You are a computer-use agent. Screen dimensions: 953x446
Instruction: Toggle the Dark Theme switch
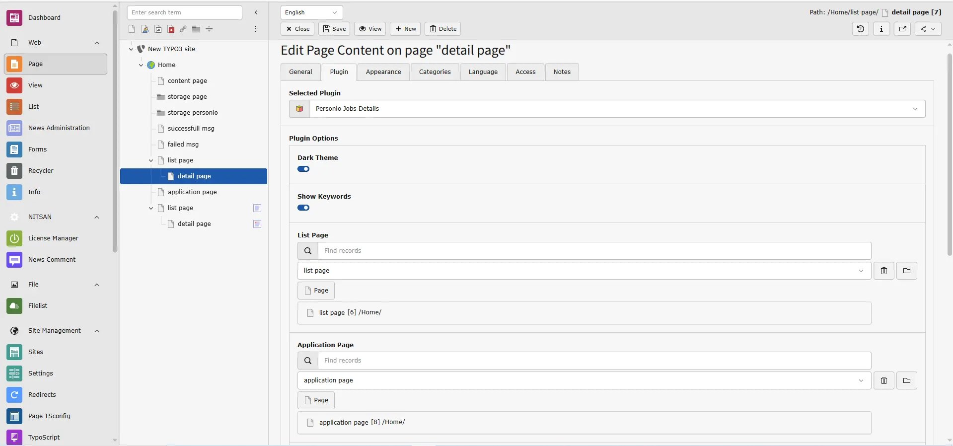click(303, 169)
